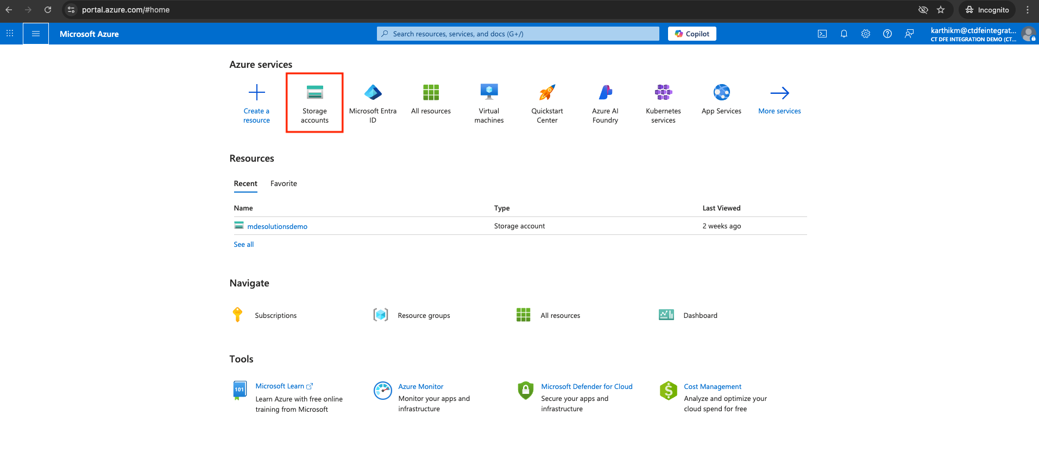This screenshot has height=453, width=1039.
Task: Click the Create a resource plus icon
Action: point(256,92)
